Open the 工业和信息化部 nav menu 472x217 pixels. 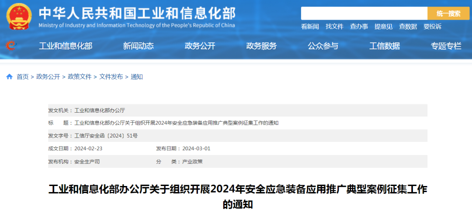pos(66,46)
